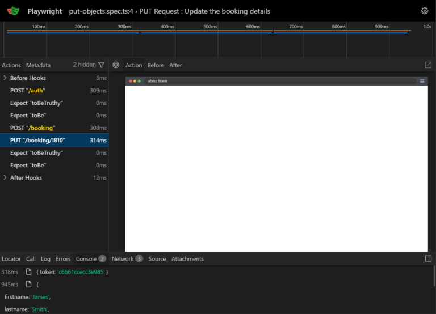
Task: Open the Source tab
Action: coord(157,259)
